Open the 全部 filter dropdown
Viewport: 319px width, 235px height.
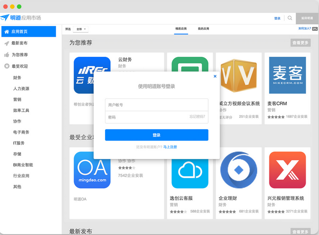pyautogui.click(x=81, y=29)
